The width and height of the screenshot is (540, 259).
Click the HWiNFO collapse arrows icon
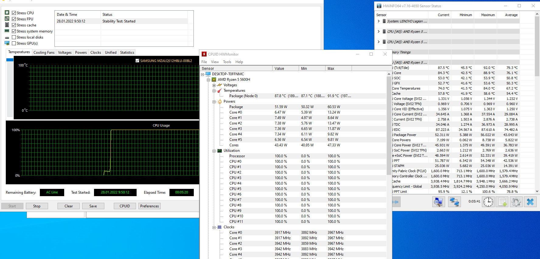click(395, 202)
